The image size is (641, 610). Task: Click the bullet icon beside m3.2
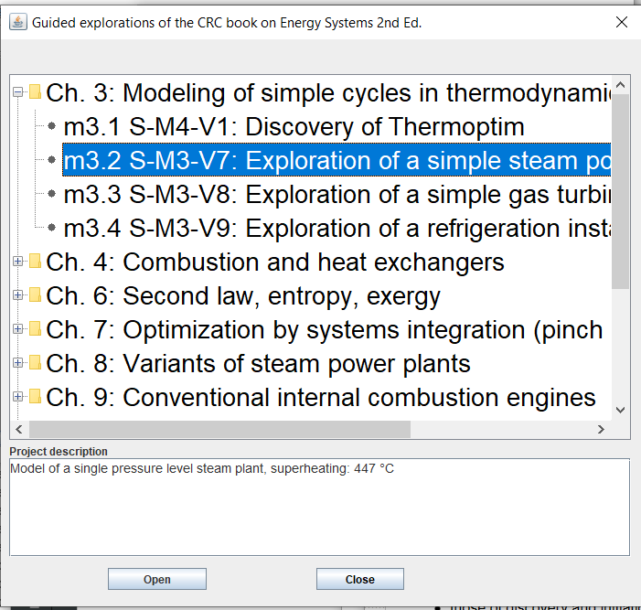tap(51, 159)
